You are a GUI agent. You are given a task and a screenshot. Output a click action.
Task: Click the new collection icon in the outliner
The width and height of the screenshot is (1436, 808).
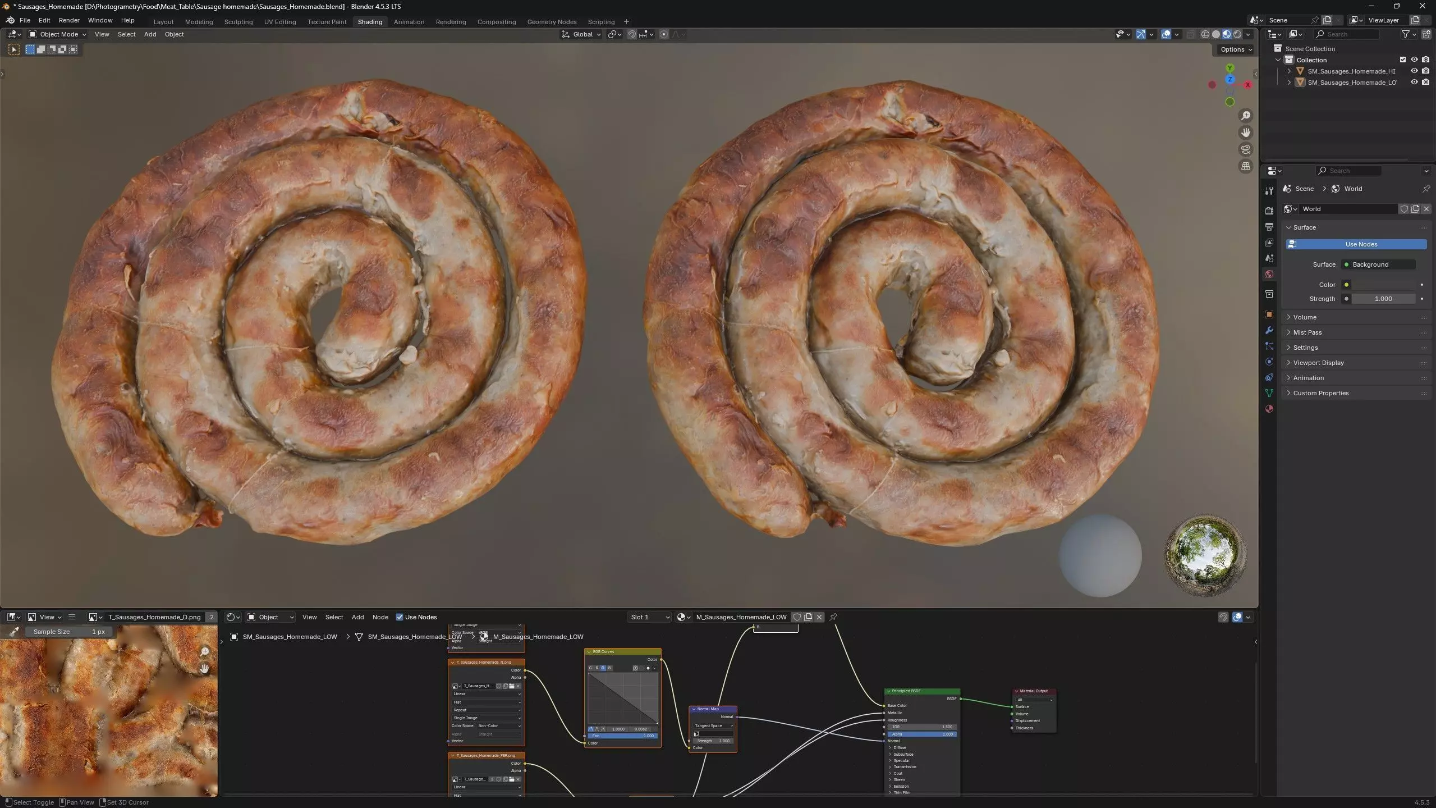(1426, 34)
